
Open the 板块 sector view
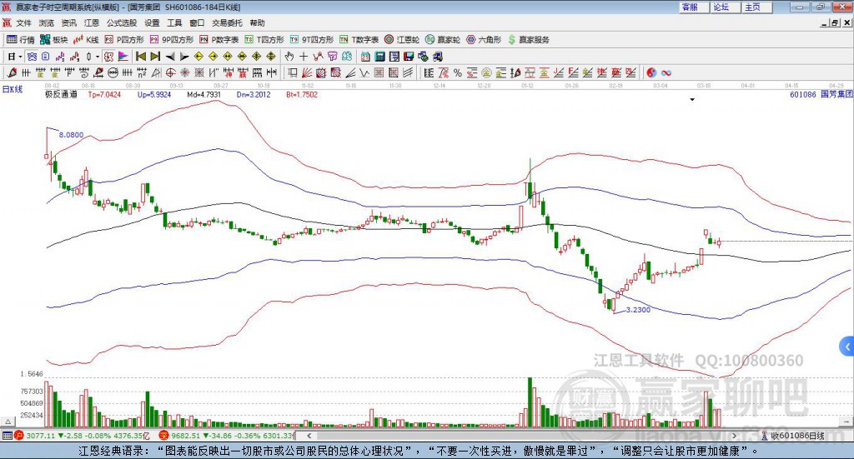[54, 40]
